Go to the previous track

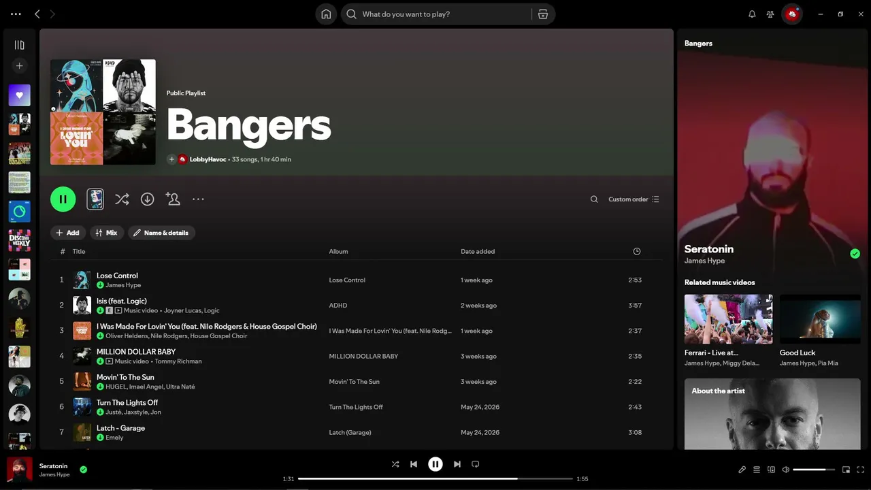(414, 464)
